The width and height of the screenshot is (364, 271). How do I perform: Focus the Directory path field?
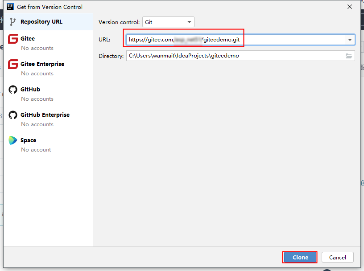(240, 56)
